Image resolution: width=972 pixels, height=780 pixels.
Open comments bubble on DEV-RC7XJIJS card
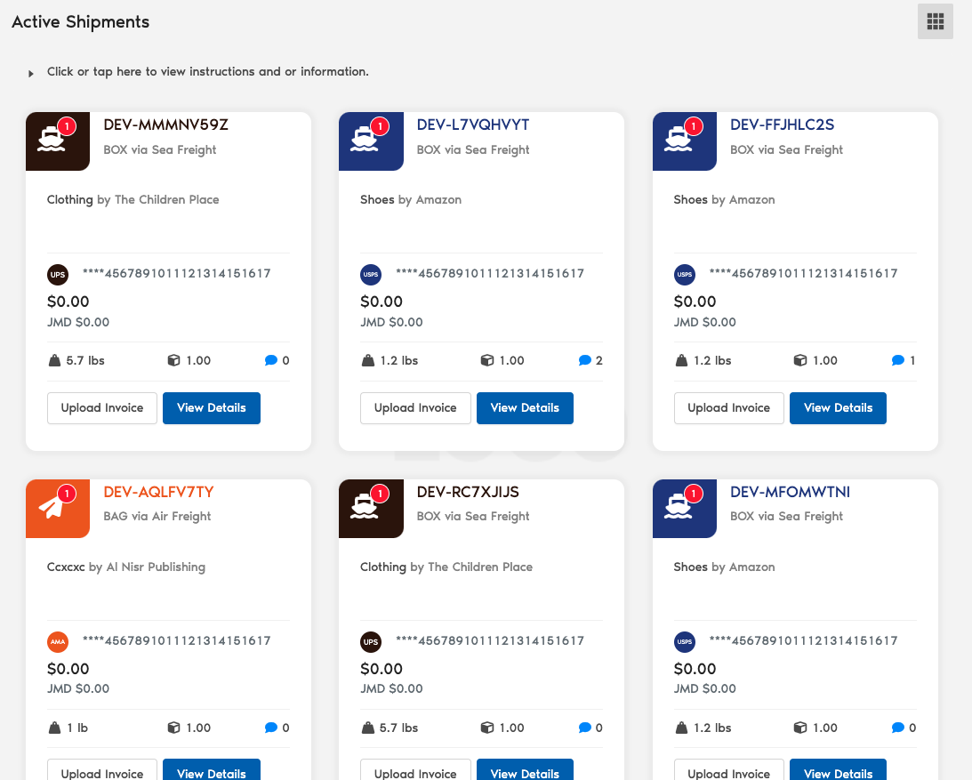pos(584,728)
